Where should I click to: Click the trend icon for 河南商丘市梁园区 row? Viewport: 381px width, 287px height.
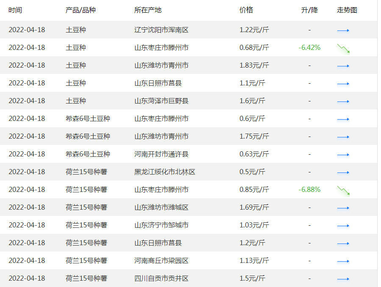(343, 261)
